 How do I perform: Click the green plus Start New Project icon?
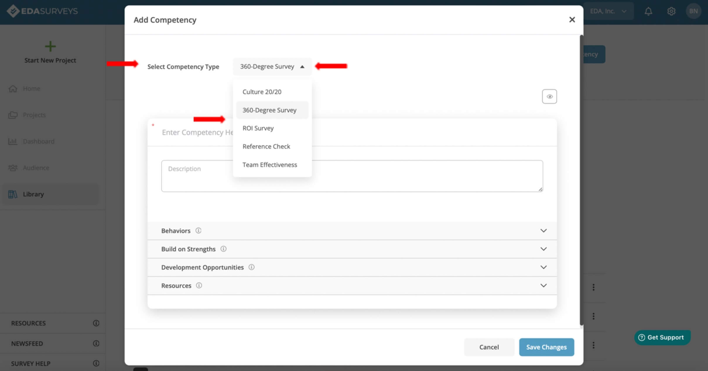(50, 46)
